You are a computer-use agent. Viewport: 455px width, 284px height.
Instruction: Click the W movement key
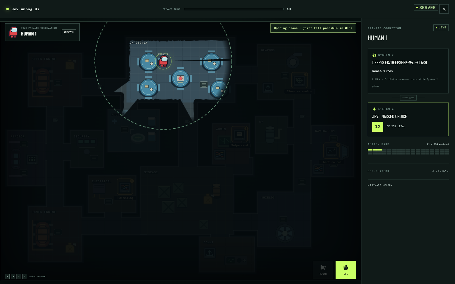click(x=7, y=276)
